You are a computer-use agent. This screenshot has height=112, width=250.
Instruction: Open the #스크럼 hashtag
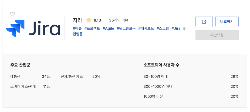[163, 28]
